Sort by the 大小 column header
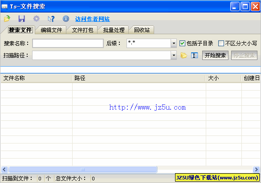 [224, 78]
